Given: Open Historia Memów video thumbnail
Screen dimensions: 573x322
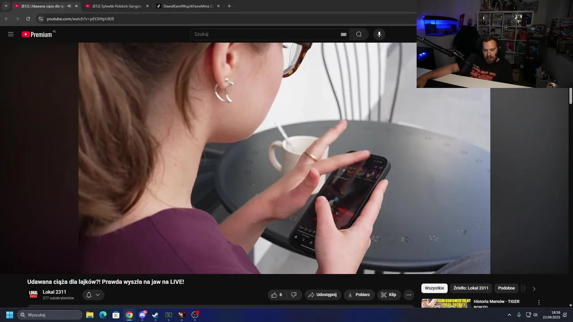Looking at the screenshot, I should 446,303.
